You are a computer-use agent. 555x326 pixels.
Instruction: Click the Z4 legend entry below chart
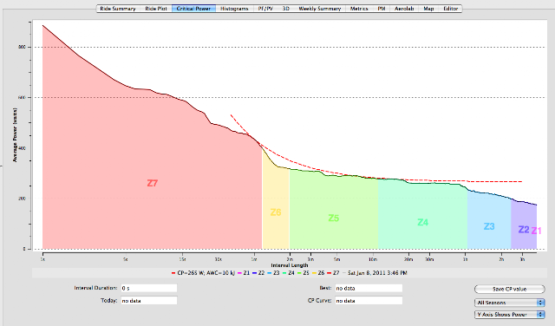(x=289, y=273)
